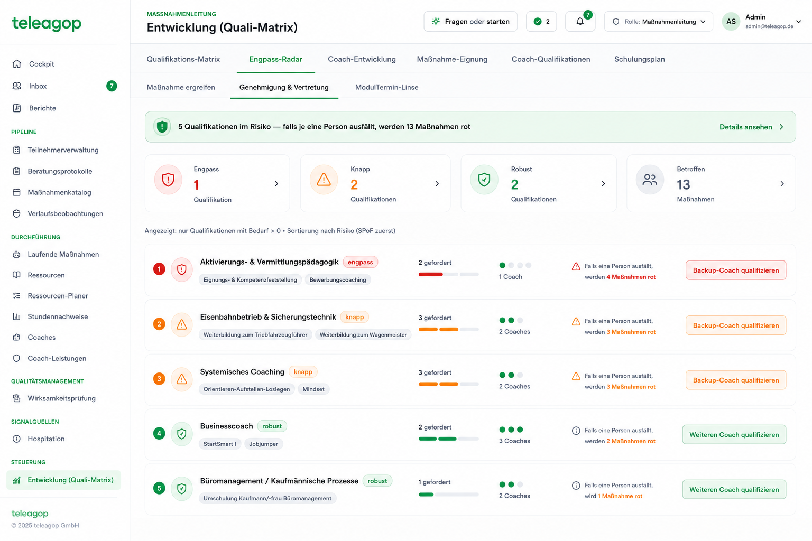Open notifications bell icon

[x=580, y=22]
